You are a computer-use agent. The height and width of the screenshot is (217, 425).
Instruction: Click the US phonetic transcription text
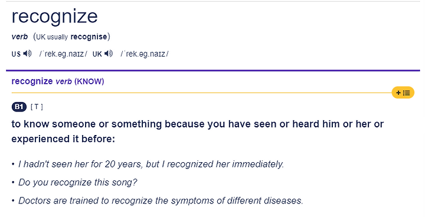coord(63,54)
